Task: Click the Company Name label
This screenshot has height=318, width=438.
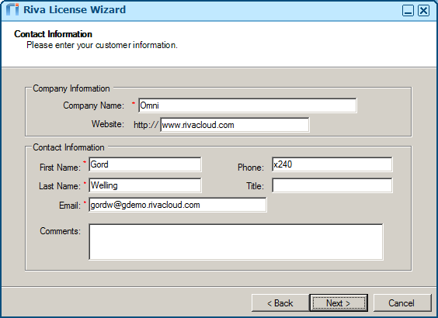Action: (93, 105)
